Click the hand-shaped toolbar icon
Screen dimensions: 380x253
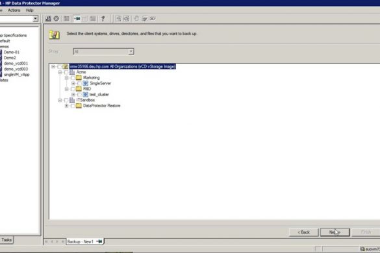[x=136, y=19]
